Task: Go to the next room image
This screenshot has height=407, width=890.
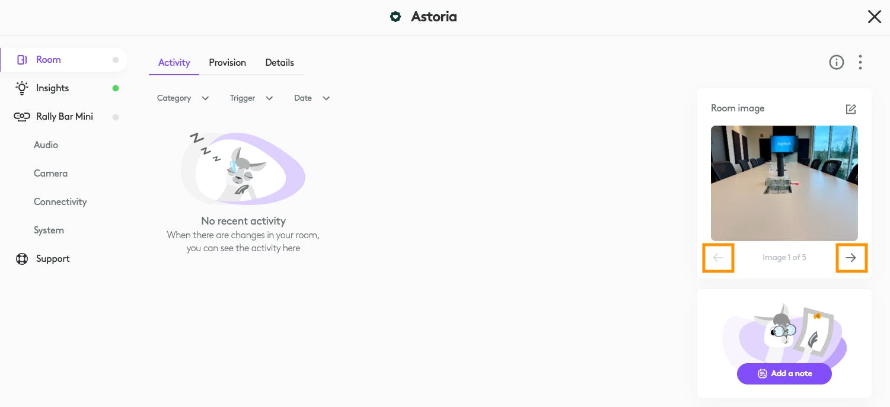Action: click(851, 258)
